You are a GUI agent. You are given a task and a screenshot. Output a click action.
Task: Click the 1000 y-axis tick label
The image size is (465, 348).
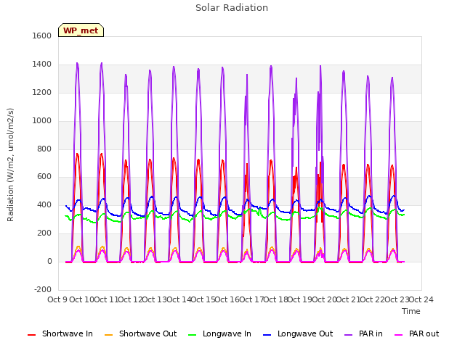(42, 121)
